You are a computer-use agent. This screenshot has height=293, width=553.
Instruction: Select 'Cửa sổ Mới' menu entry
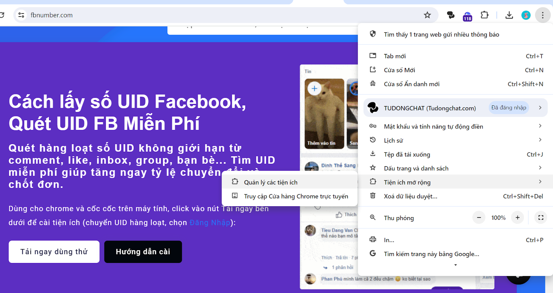(x=456, y=70)
